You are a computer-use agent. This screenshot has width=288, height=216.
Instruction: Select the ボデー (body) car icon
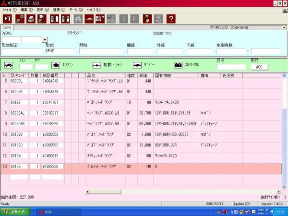(x=138, y=65)
